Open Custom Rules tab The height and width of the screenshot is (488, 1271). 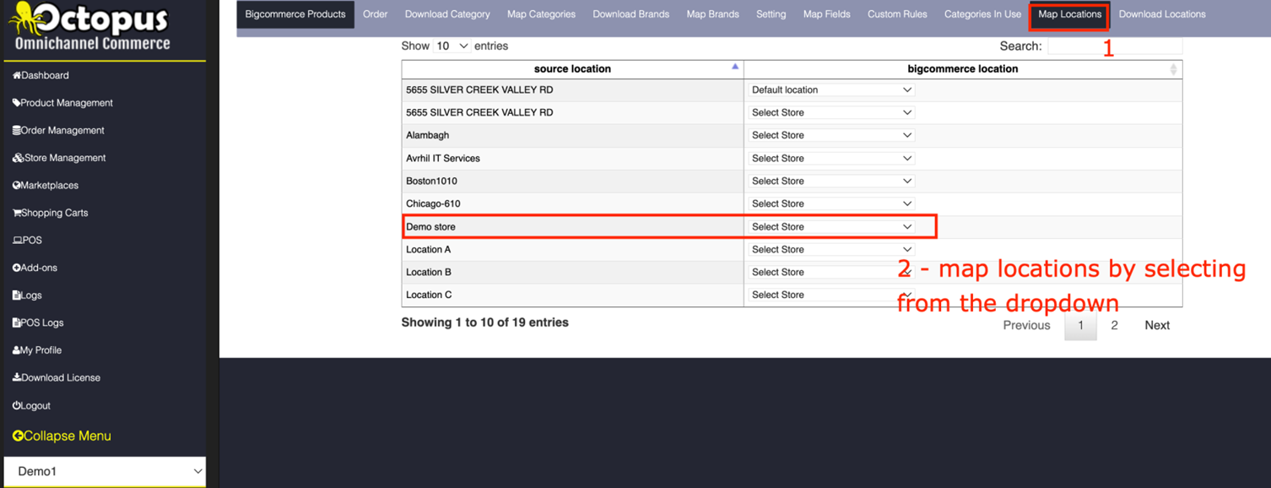[x=897, y=14]
